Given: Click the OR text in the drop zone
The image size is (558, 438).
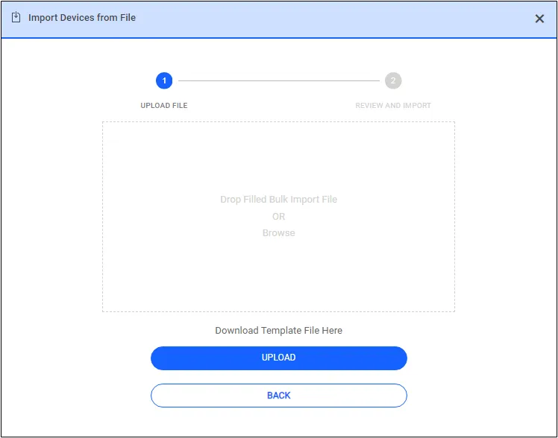Looking at the screenshot, I should pos(279,216).
